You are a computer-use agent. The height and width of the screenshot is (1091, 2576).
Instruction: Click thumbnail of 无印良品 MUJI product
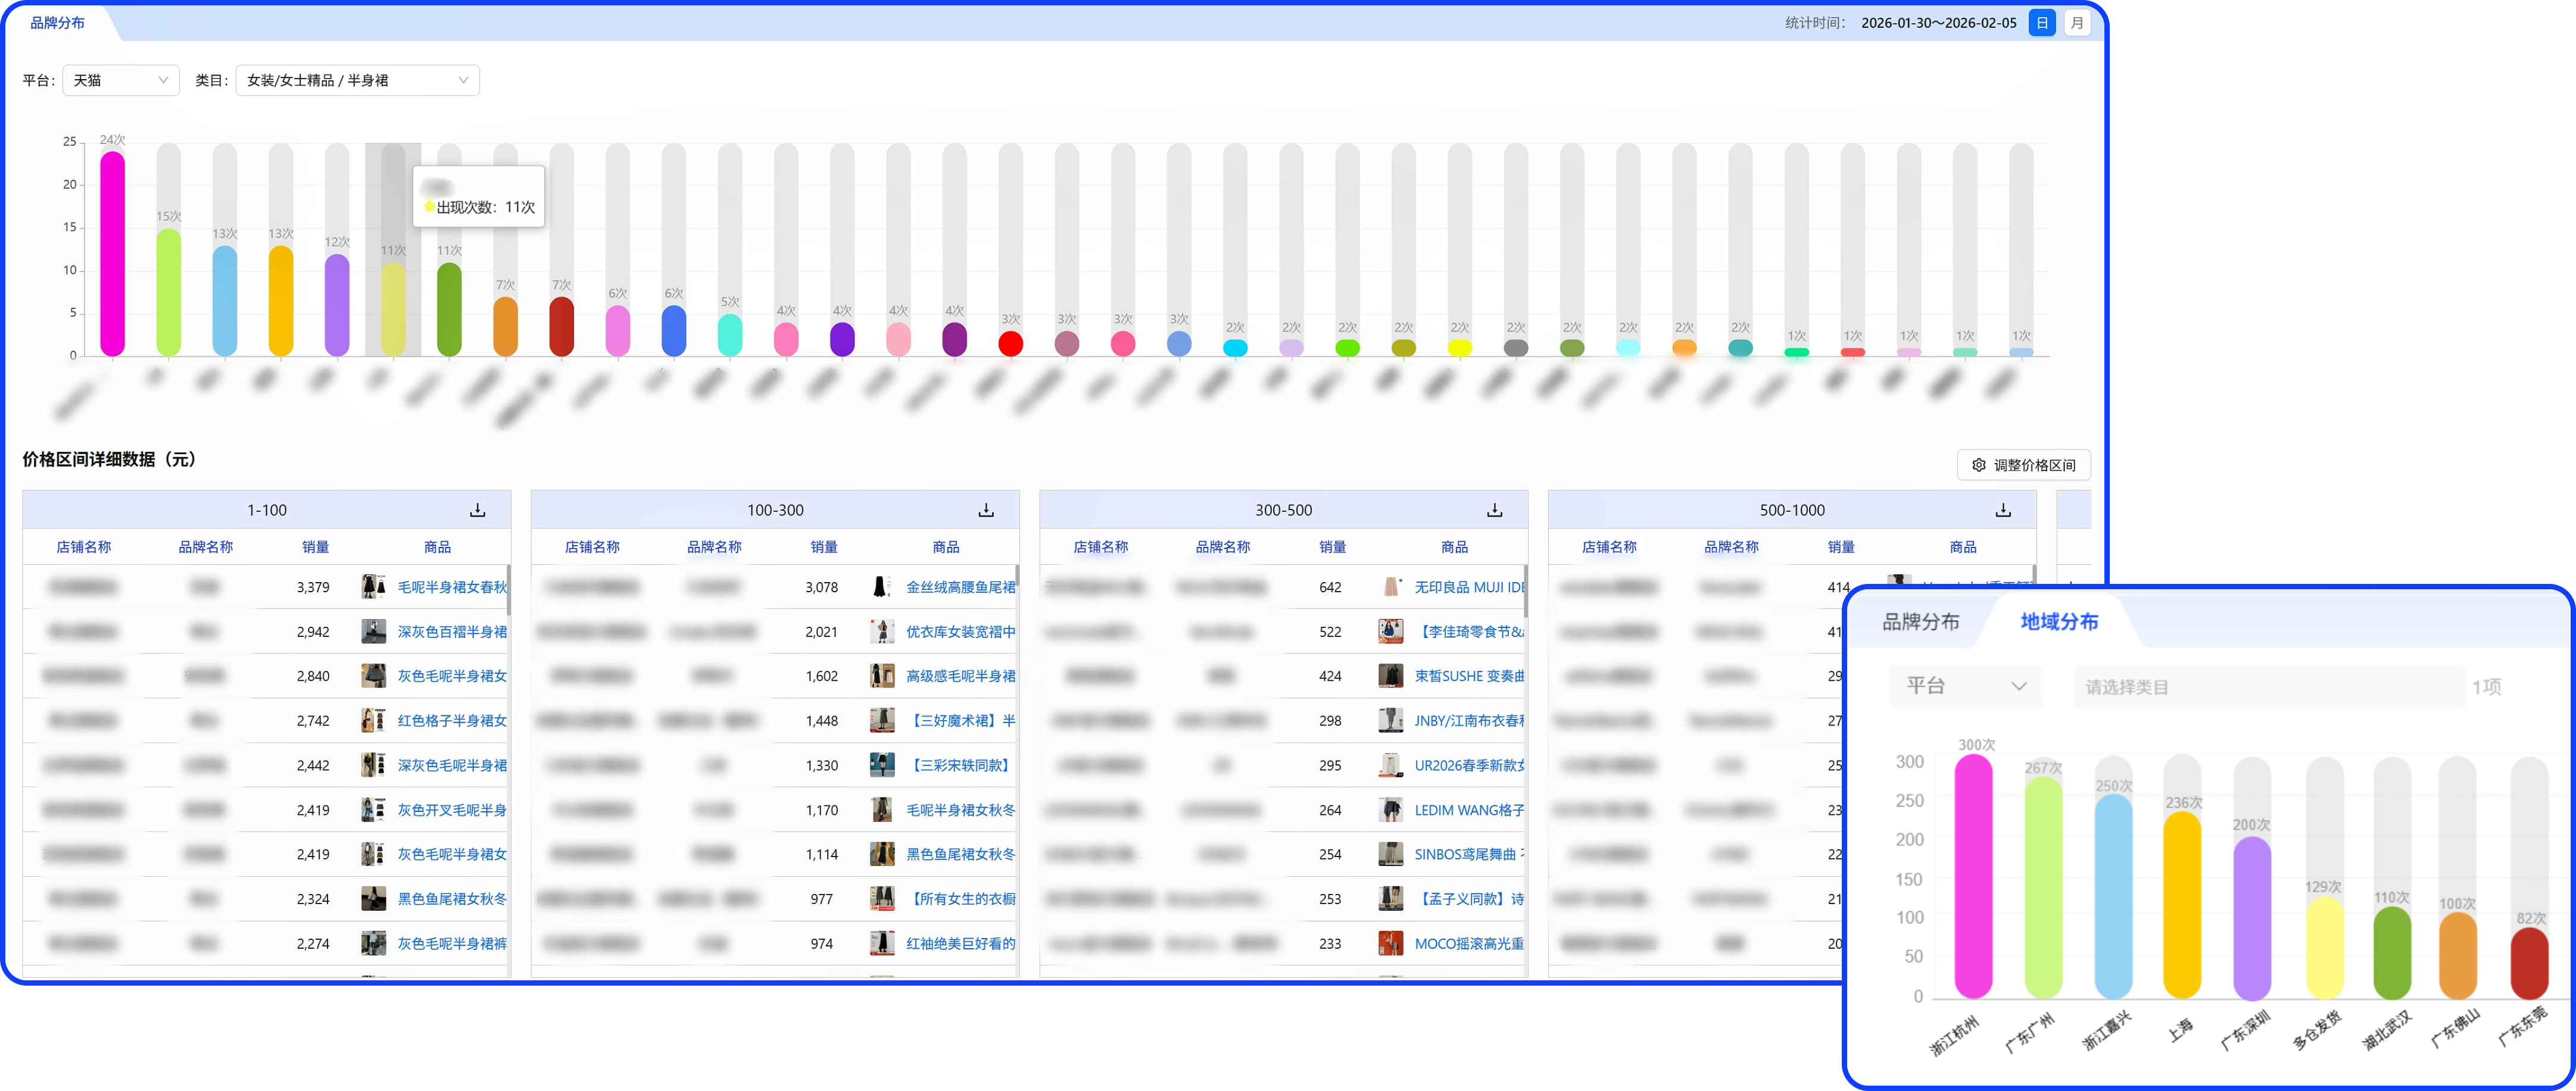pos(1390,587)
